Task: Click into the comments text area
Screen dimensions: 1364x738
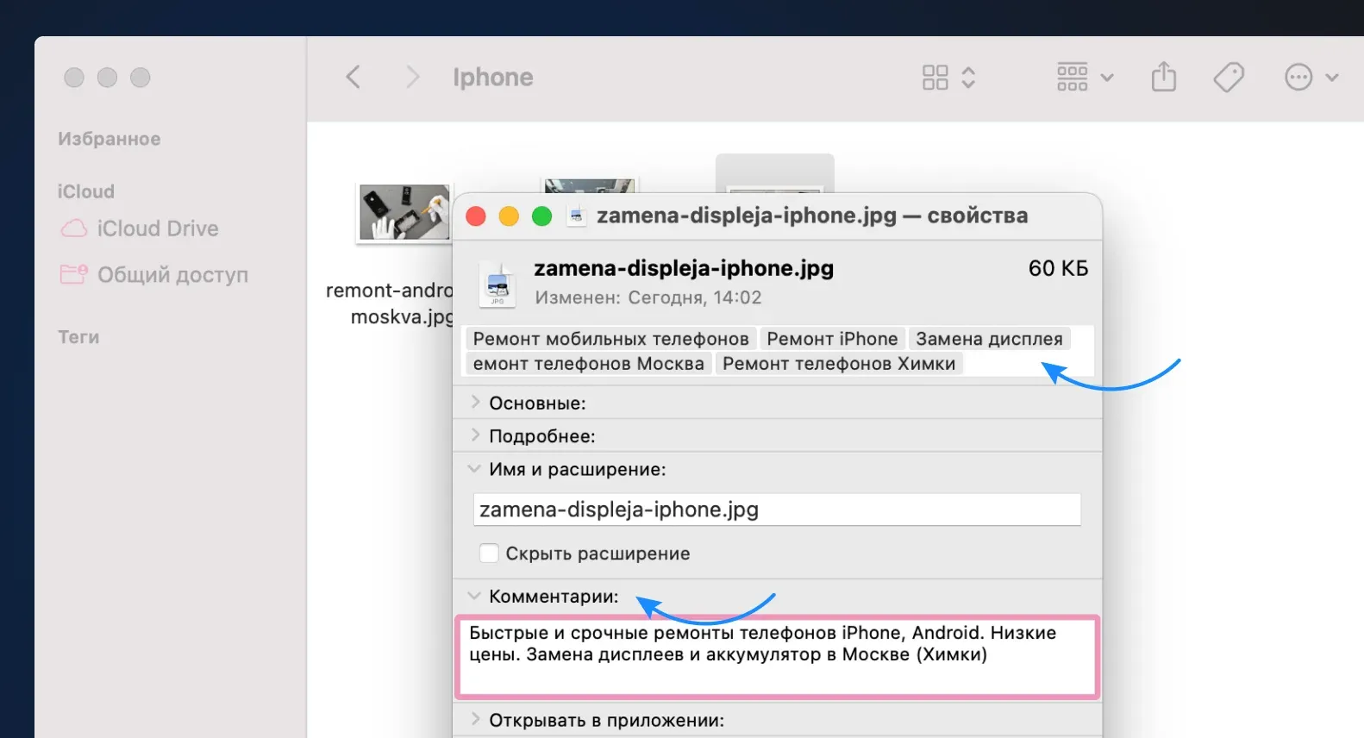Action: pyautogui.click(x=777, y=656)
